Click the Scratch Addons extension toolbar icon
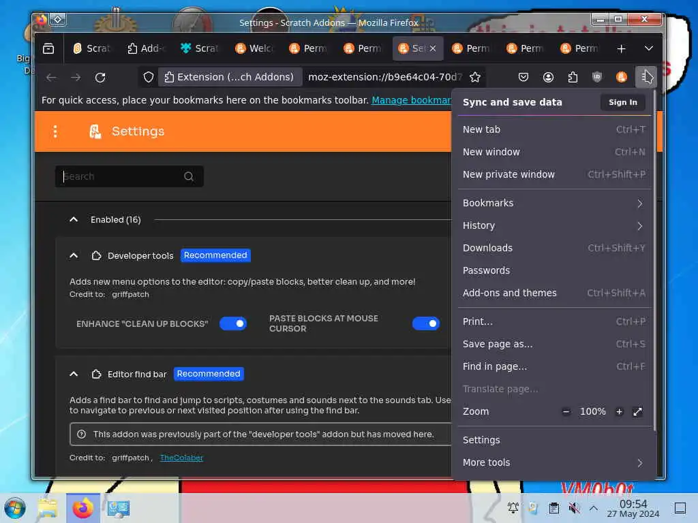Viewport: 698px width, 523px height. point(621,77)
